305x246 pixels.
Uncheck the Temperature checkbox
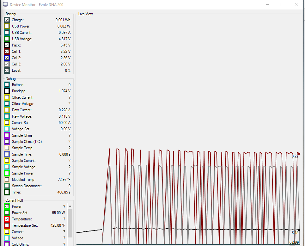[7, 219]
